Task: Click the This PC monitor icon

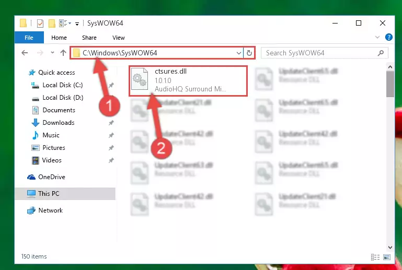Action: pos(31,194)
